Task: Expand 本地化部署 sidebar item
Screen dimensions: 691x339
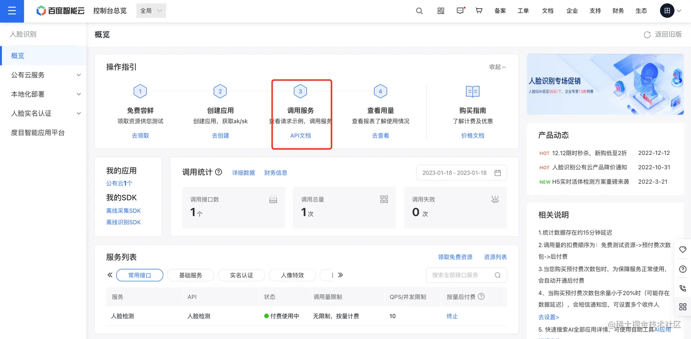Action: 43,94
